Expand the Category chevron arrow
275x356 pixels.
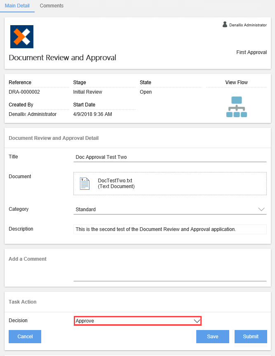[261, 209]
